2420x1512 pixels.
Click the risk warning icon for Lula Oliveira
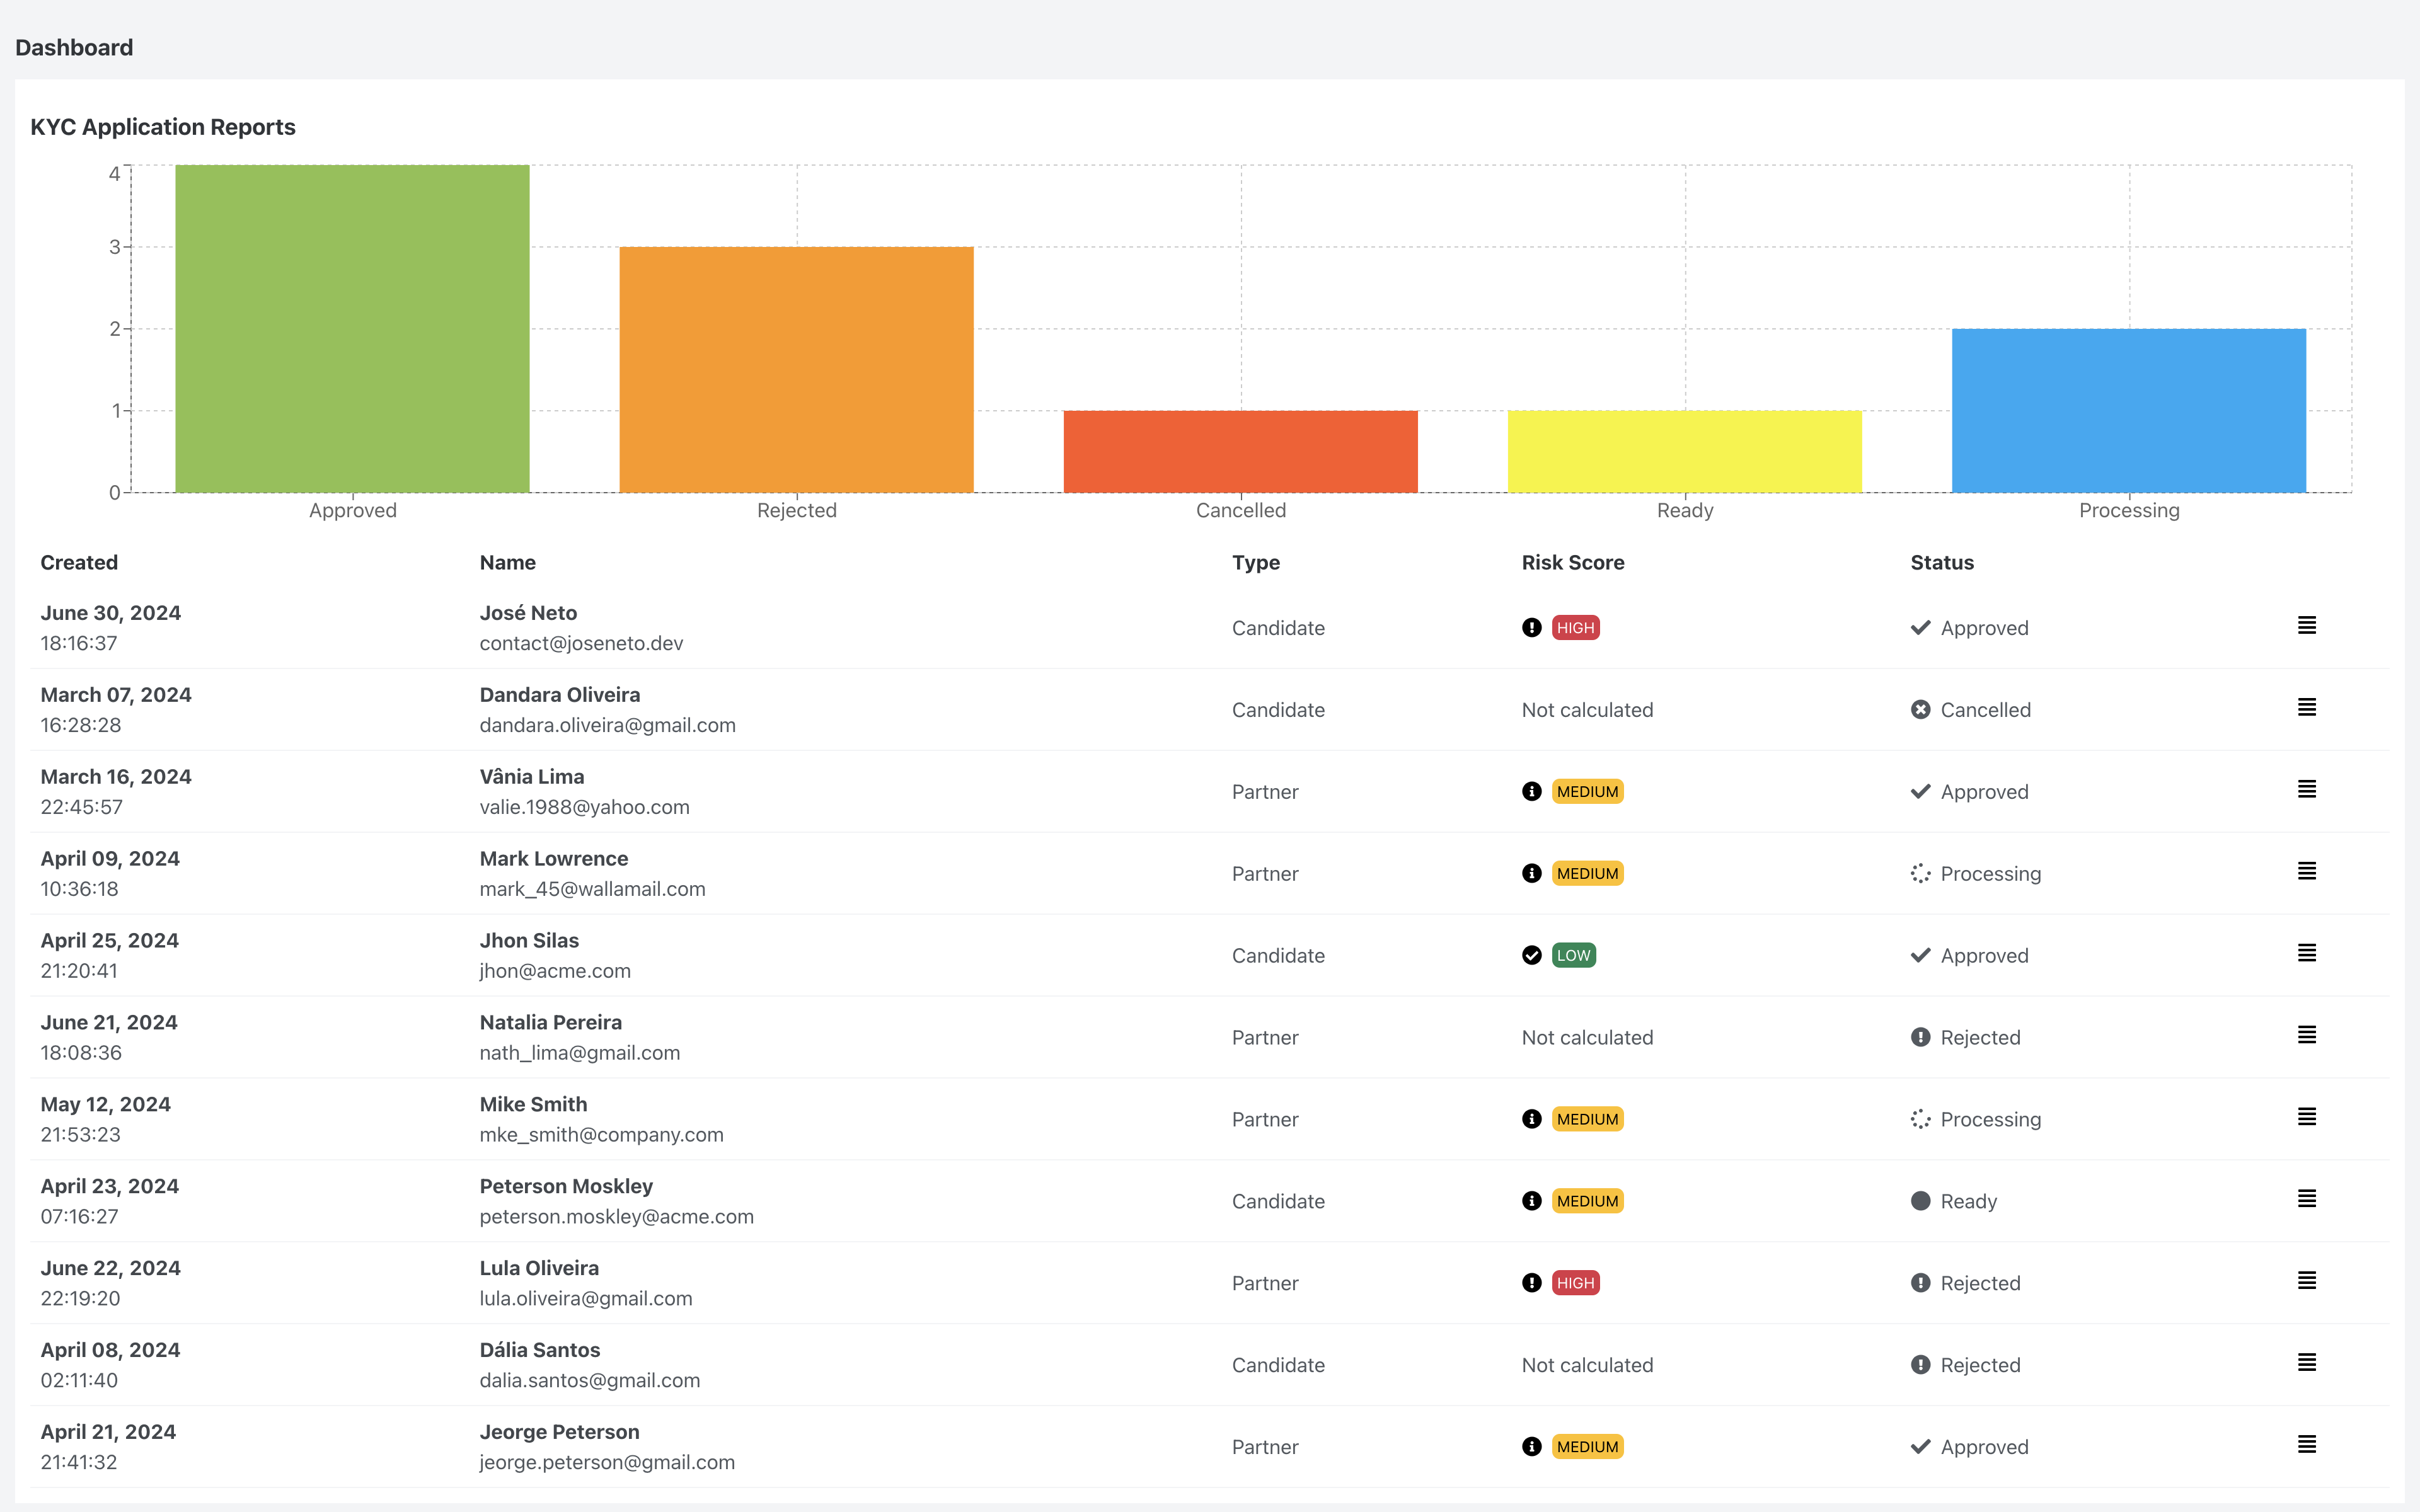1531,1284
